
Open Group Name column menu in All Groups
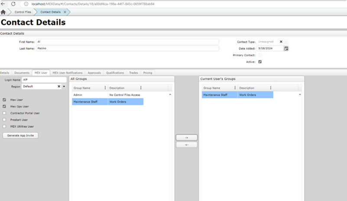click(x=105, y=88)
